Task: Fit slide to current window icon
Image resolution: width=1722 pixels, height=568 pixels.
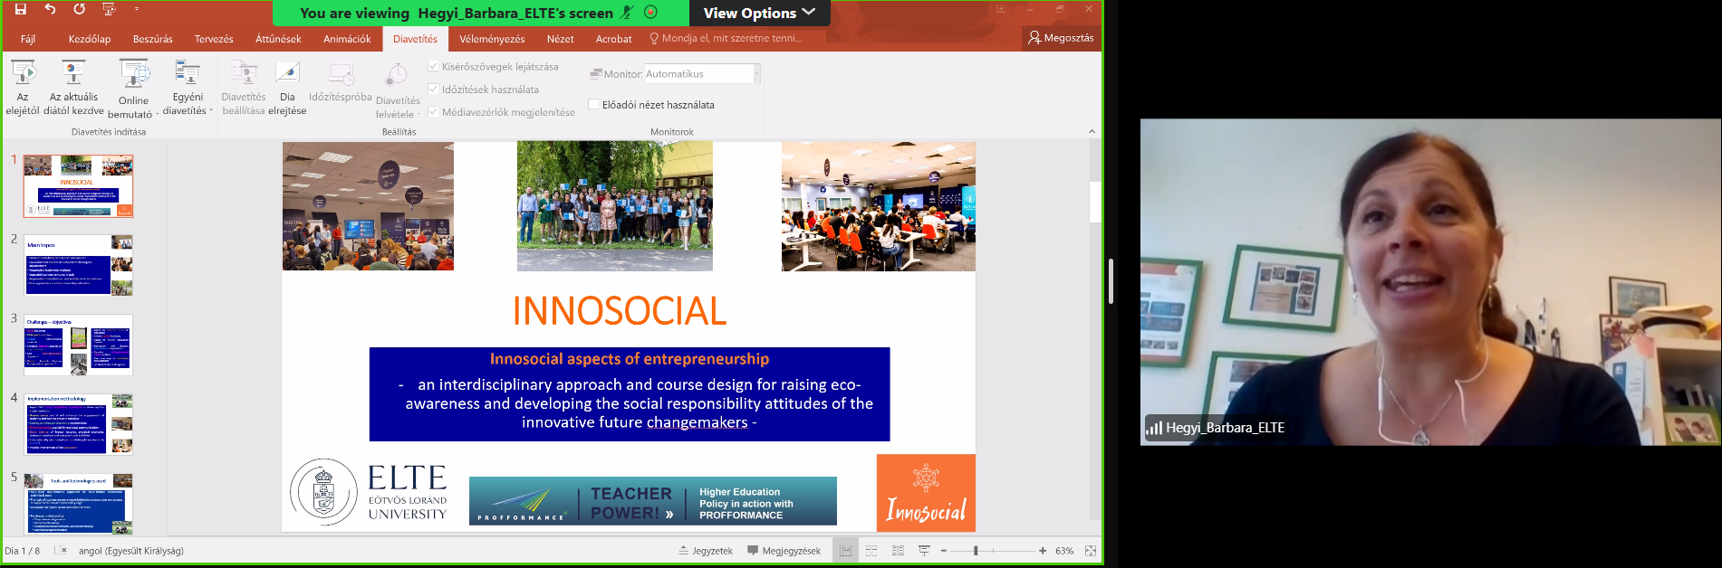Action: click(1091, 551)
